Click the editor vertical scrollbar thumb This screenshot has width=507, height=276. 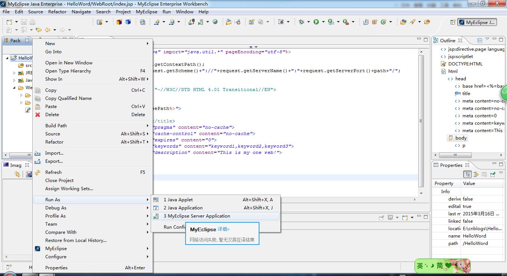(x=421, y=121)
